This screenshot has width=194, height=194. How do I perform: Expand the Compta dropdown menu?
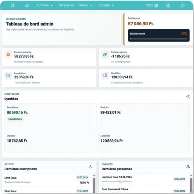(x=106, y=5)
